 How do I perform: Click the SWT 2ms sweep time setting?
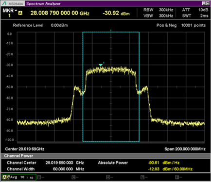tap(195, 16)
